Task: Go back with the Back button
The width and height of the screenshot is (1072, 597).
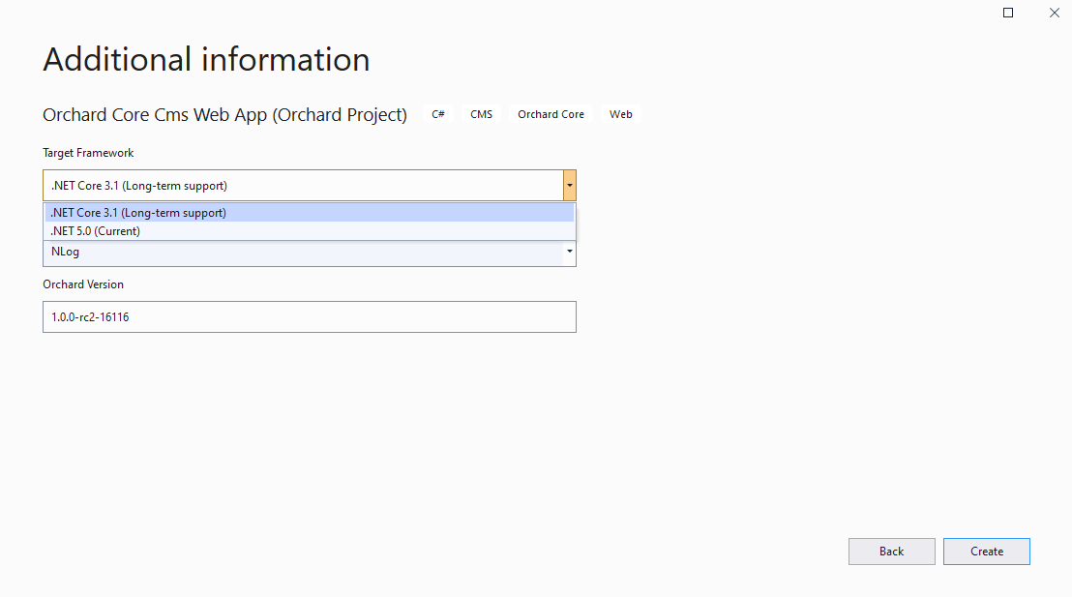Action: (x=891, y=552)
